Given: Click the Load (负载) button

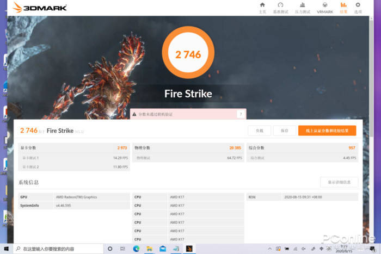Looking at the screenshot, I should 260,131.
